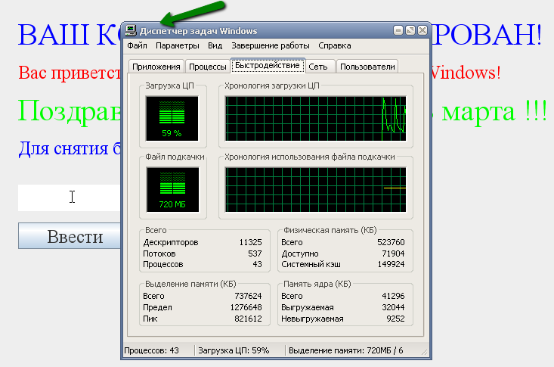Click the Память ядра (КБ) label
Screen dimensions: 554x367
point(317,285)
